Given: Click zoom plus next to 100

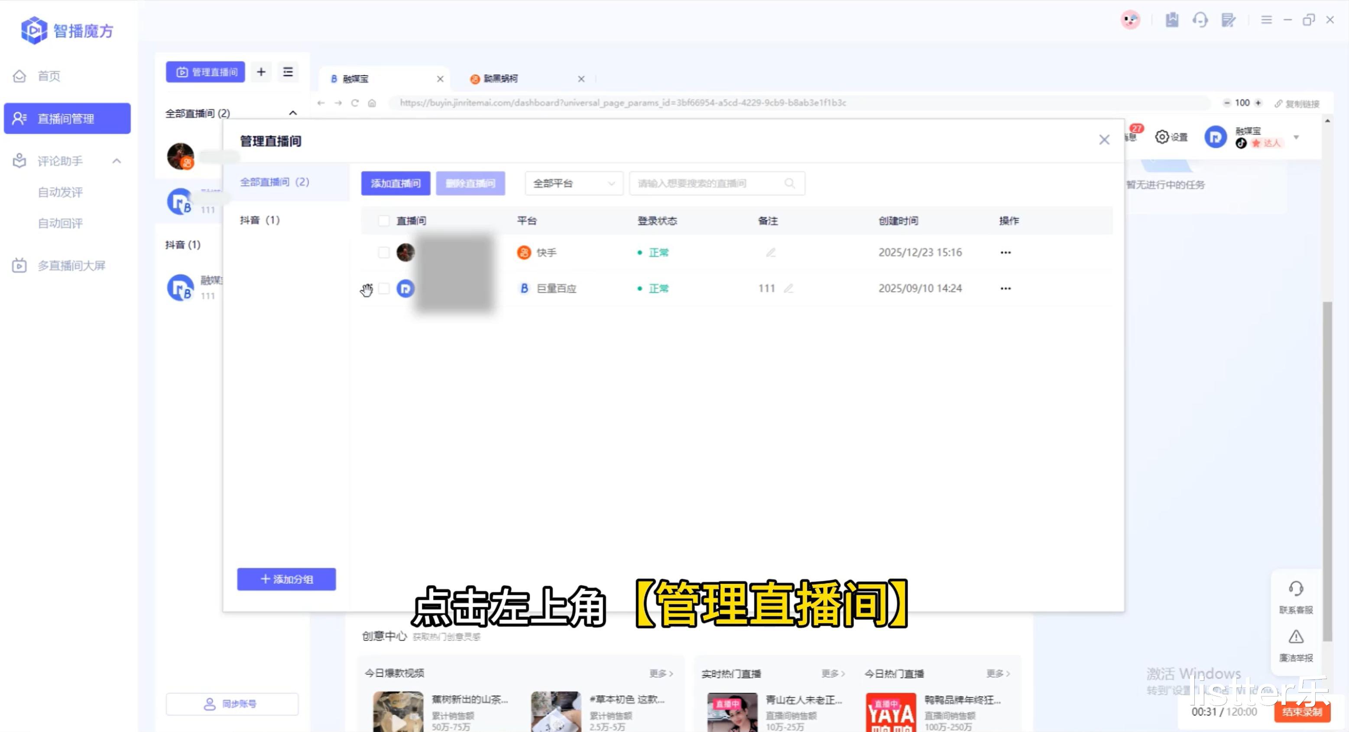Looking at the screenshot, I should coord(1258,103).
